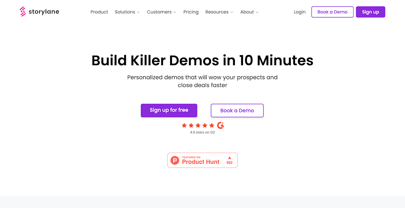Click the third red rating star
The image size is (405, 208).
pyautogui.click(x=198, y=125)
